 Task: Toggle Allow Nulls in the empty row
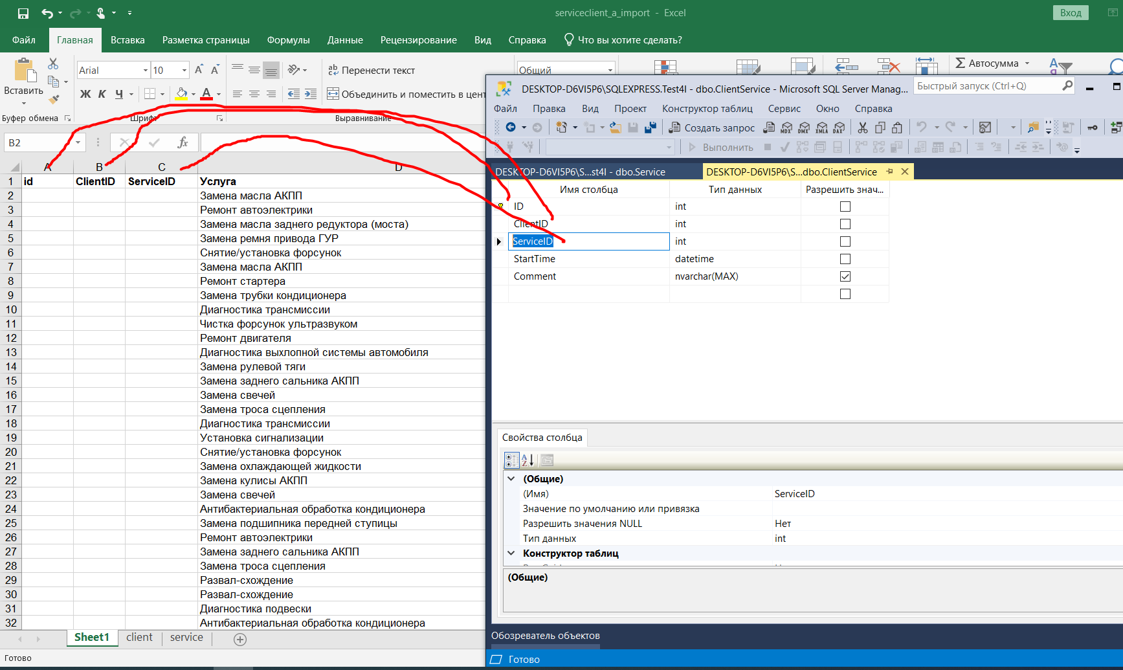(x=845, y=294)
